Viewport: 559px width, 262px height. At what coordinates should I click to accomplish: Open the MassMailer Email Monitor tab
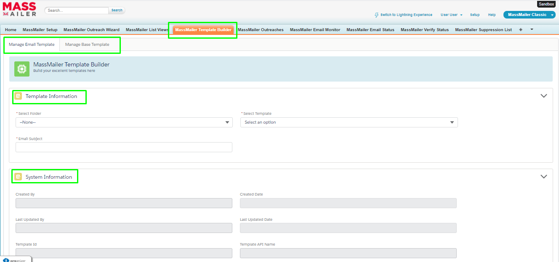tap(314, 29)
